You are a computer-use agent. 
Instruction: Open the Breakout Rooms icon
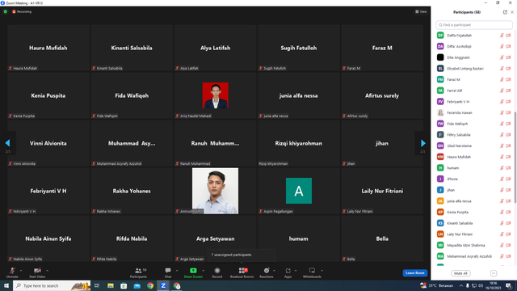click(242, 271)
